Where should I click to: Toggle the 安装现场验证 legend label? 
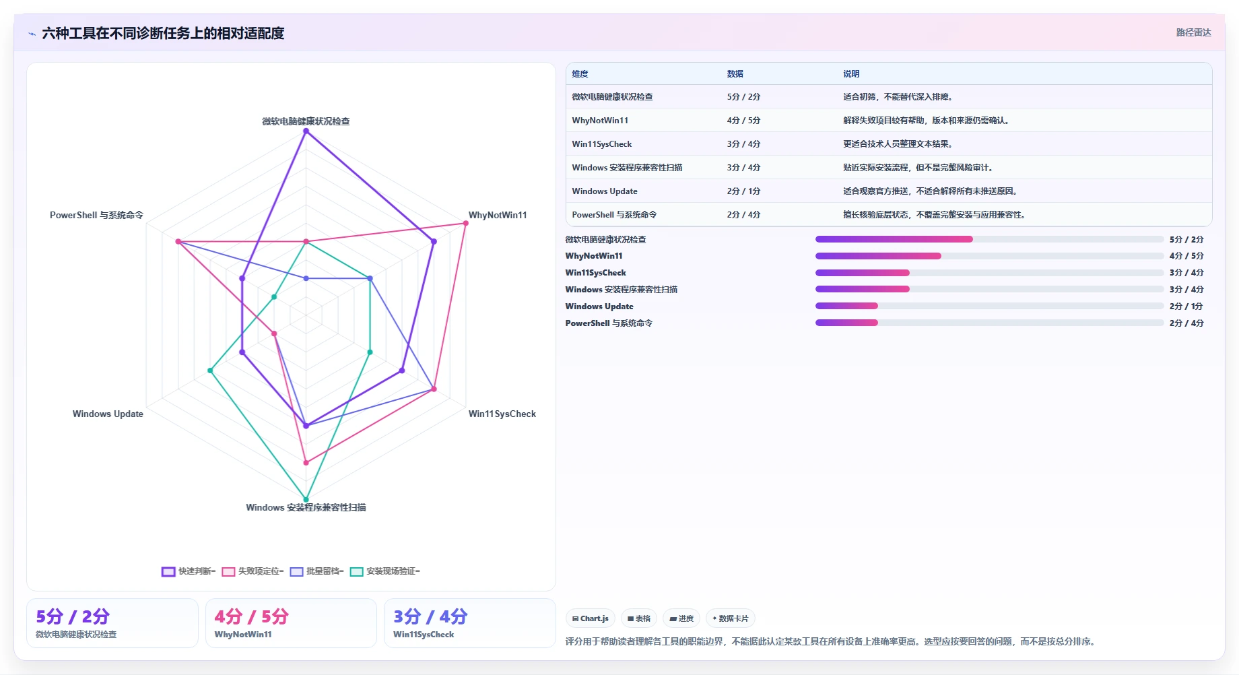pos(393,571)
